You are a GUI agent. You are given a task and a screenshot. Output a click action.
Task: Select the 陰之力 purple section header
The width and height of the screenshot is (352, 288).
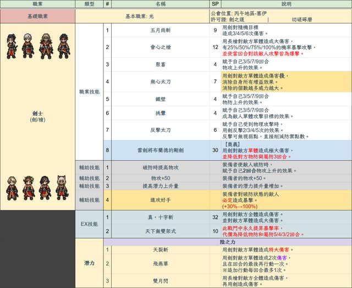pyautogui.click(x=227, y=241)
